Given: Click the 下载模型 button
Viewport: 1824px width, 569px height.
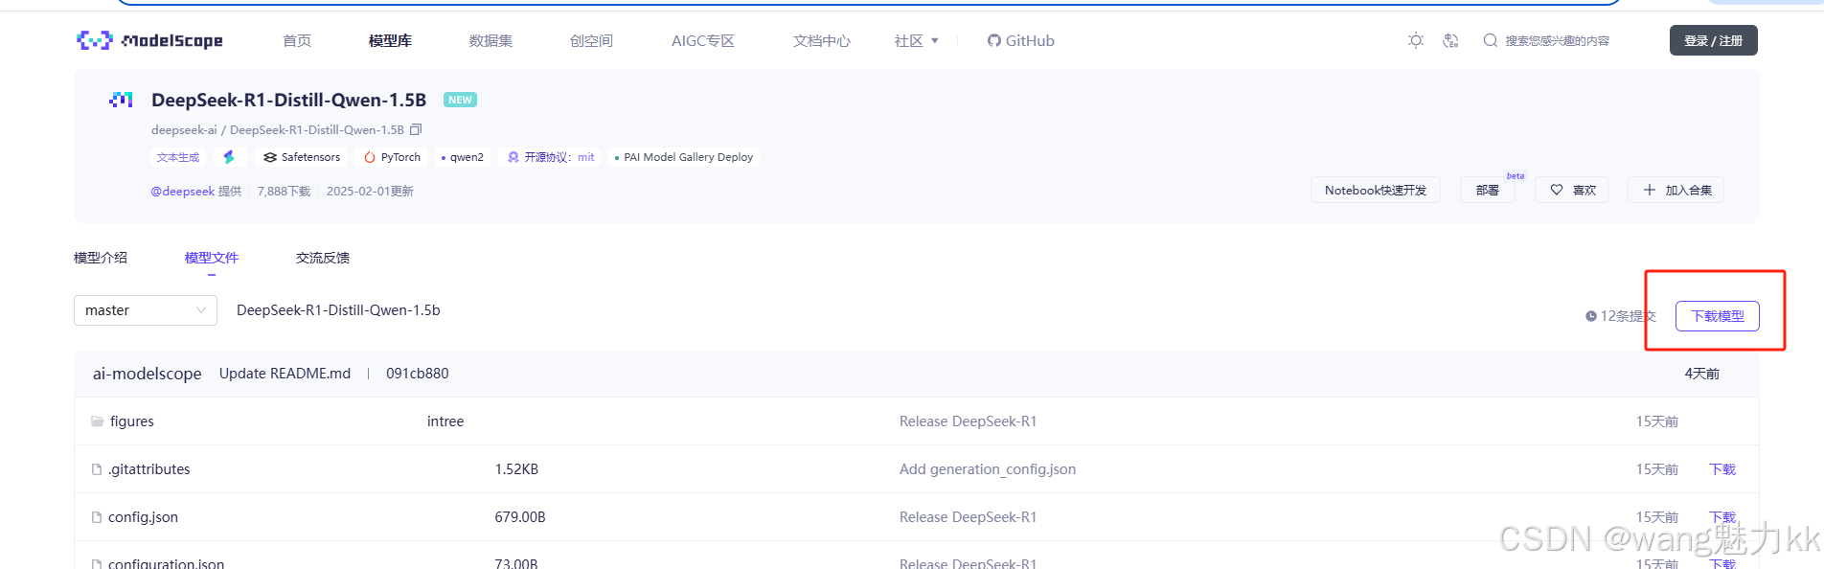Looking at the screenshot, I should (x=1718, y=316).
